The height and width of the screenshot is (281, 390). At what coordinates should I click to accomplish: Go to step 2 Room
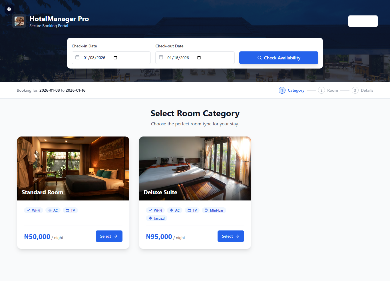click(x=328, y=90)
